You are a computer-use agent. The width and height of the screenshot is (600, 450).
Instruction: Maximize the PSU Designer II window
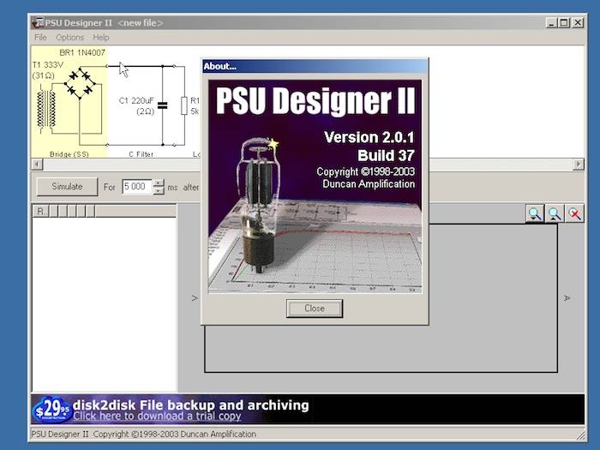pos(564,23)
